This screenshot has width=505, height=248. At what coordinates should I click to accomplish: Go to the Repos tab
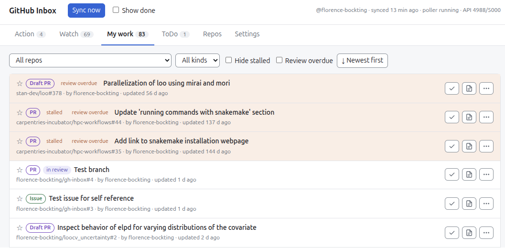coord(212,34)
